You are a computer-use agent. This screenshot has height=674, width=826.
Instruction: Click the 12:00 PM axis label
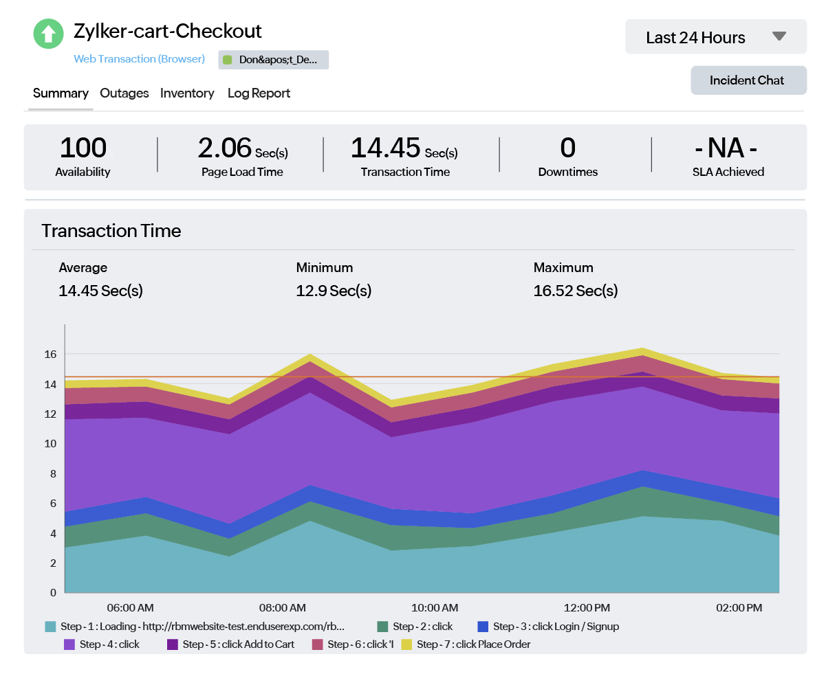tap(587, 608)
